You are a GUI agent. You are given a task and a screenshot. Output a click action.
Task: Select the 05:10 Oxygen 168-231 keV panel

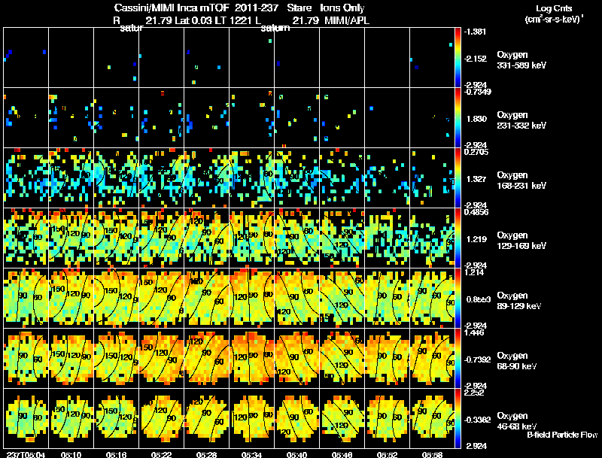71,177
